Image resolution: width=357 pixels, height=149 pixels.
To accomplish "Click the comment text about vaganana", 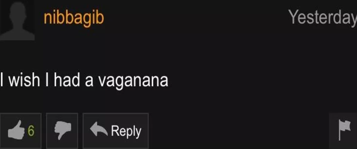I will click(x=84, y=80).
